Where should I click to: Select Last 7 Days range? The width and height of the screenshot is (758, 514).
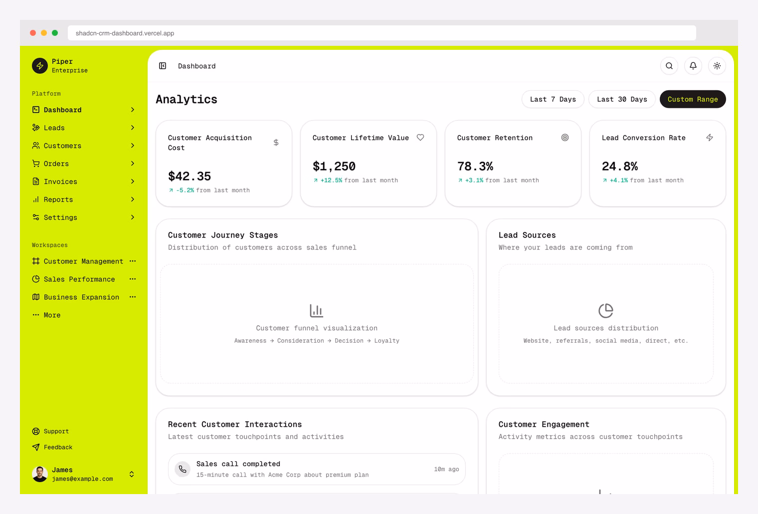(553, 99)
